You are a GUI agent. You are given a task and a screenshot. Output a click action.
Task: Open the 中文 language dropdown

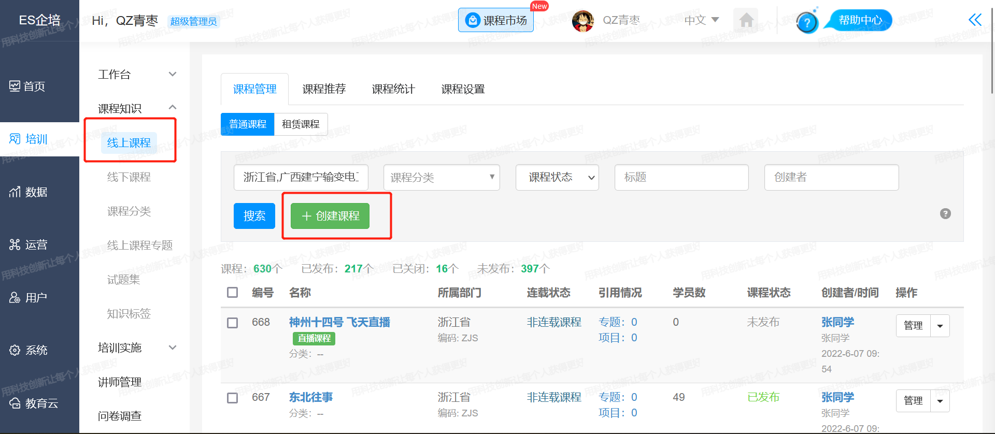(702, 20)
